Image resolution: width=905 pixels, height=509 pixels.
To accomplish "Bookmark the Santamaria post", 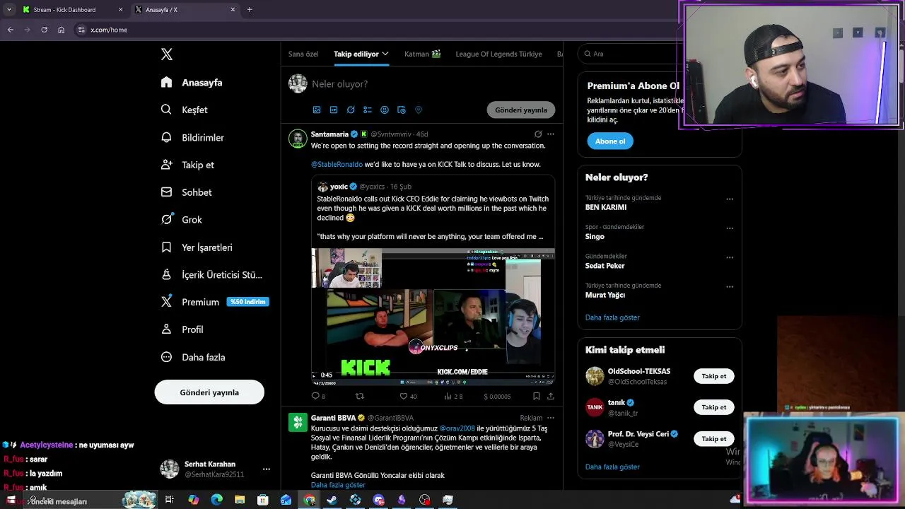I will click(x=537, y=397).
